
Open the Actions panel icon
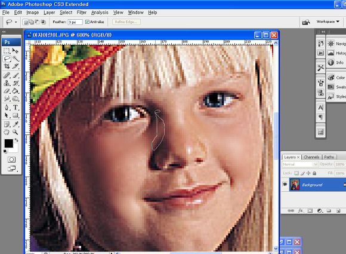(320, 53)
